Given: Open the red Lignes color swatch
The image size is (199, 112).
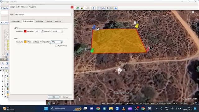Looking at the screenshot, I should point(25,31).
